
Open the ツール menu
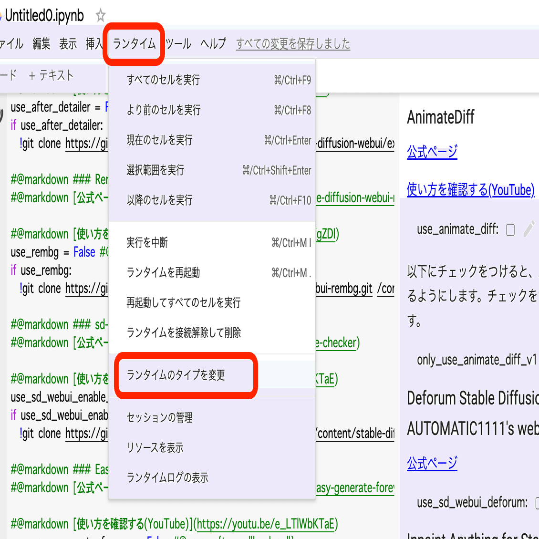coord(178,44)
